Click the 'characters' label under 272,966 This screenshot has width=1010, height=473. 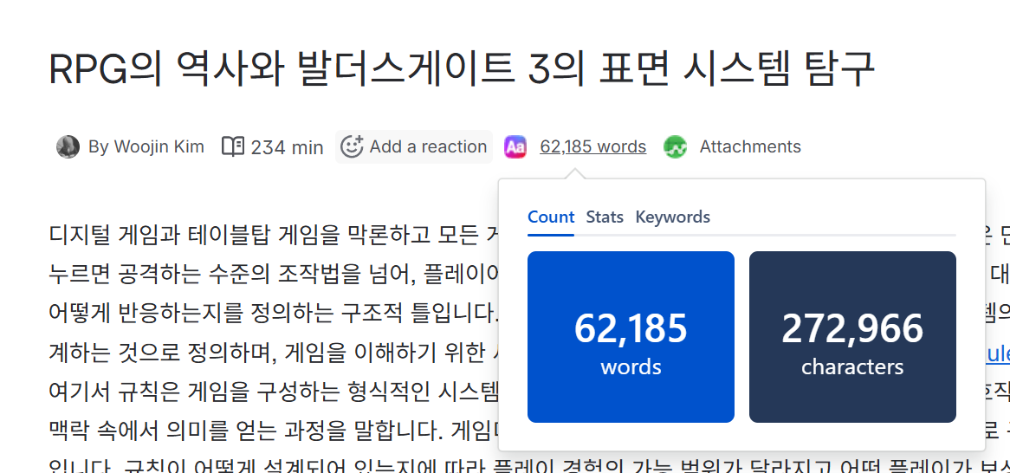coord(852,367)
